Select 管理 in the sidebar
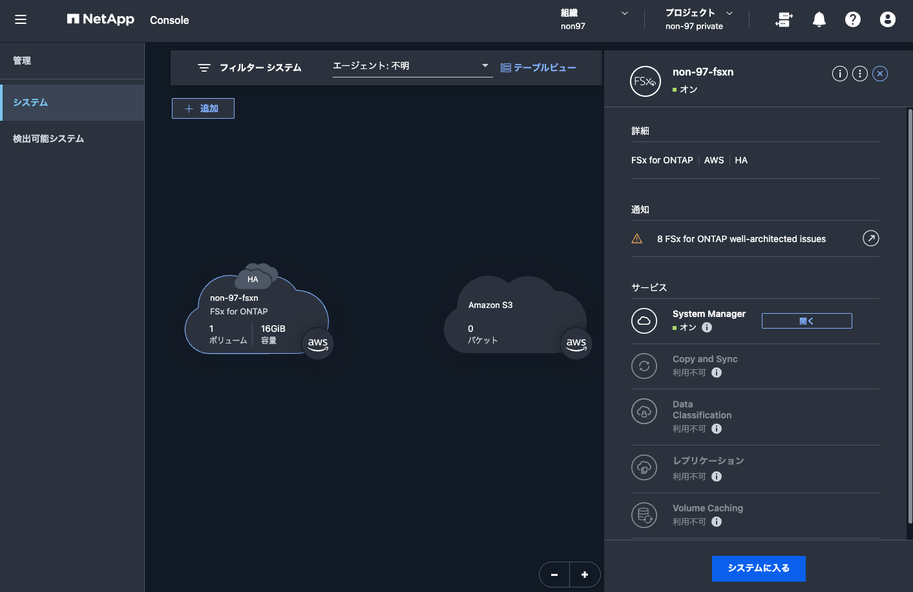This screenshot has width=913, height=592. coord(72,61)
